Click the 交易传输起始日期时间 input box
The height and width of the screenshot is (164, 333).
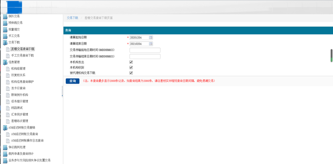coord(145,50)
